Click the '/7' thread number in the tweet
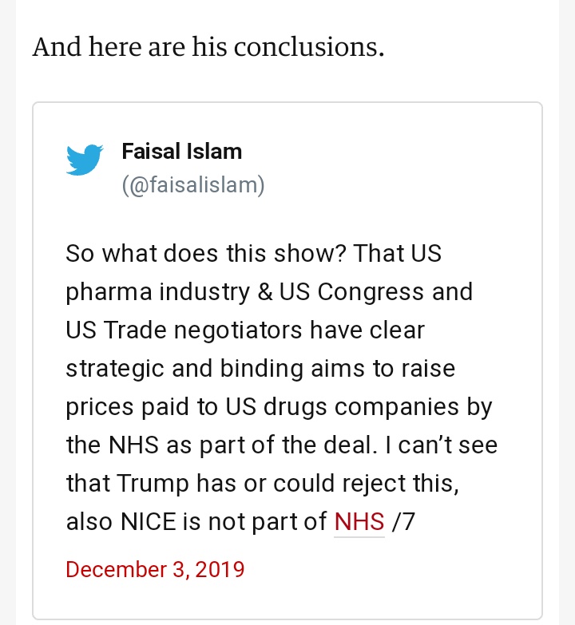575x625 pixels. [x=403, y=521]
